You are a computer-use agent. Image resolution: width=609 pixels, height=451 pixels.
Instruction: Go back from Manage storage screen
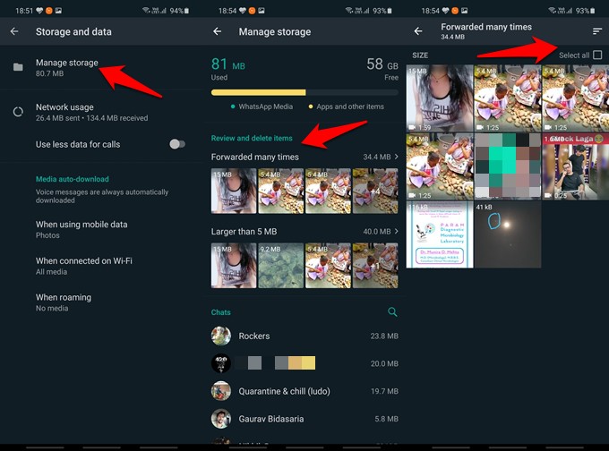click(x=217, y=31)
